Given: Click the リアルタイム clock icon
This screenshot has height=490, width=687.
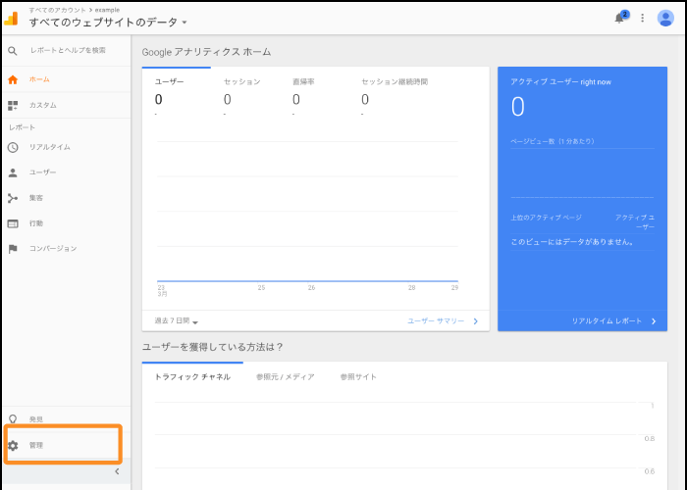Looking at the screenshot, I should click(x=13, y=147).
